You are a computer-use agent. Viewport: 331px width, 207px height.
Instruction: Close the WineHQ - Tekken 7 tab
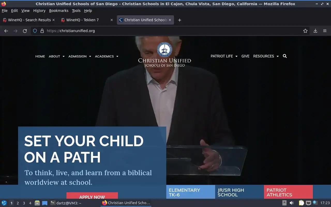[x=112, y=20]
